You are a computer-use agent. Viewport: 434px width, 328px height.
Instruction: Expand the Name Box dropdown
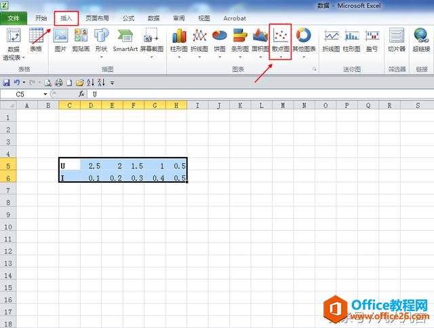pyautogui.click(x=45, y=94)
